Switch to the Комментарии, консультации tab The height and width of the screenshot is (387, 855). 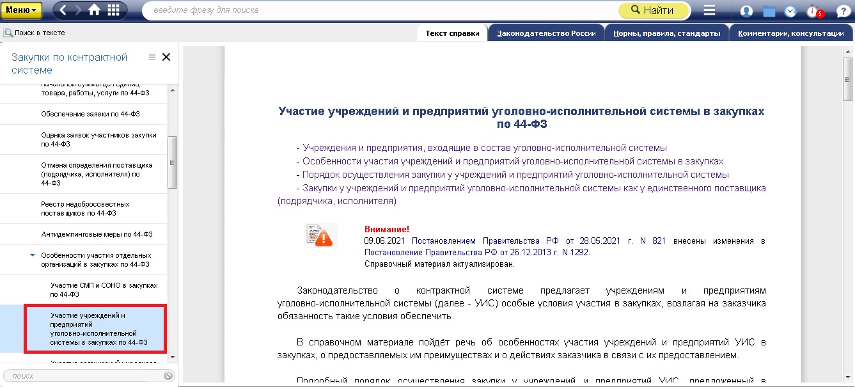tap(790, 33)
